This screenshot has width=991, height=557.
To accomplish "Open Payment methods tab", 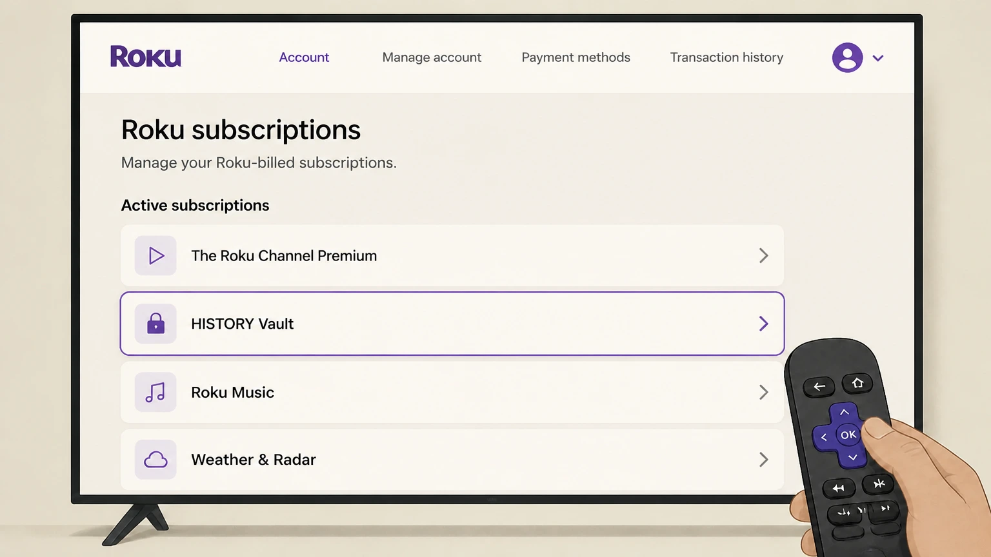I will click(x=576, y=57).
